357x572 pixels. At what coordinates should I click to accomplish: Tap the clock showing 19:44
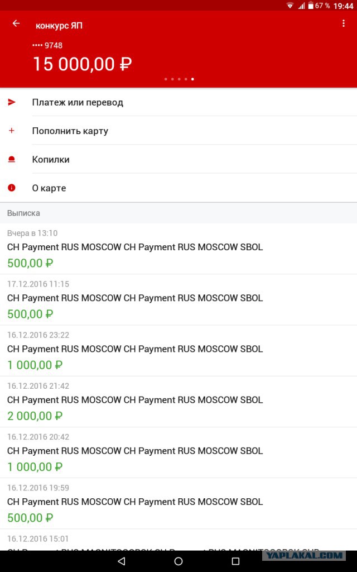coord(343,6)
